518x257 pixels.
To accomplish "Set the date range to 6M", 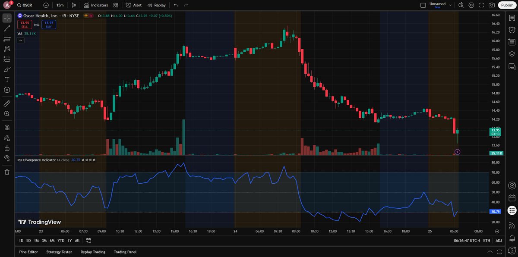I will click(x=52, y=241).
